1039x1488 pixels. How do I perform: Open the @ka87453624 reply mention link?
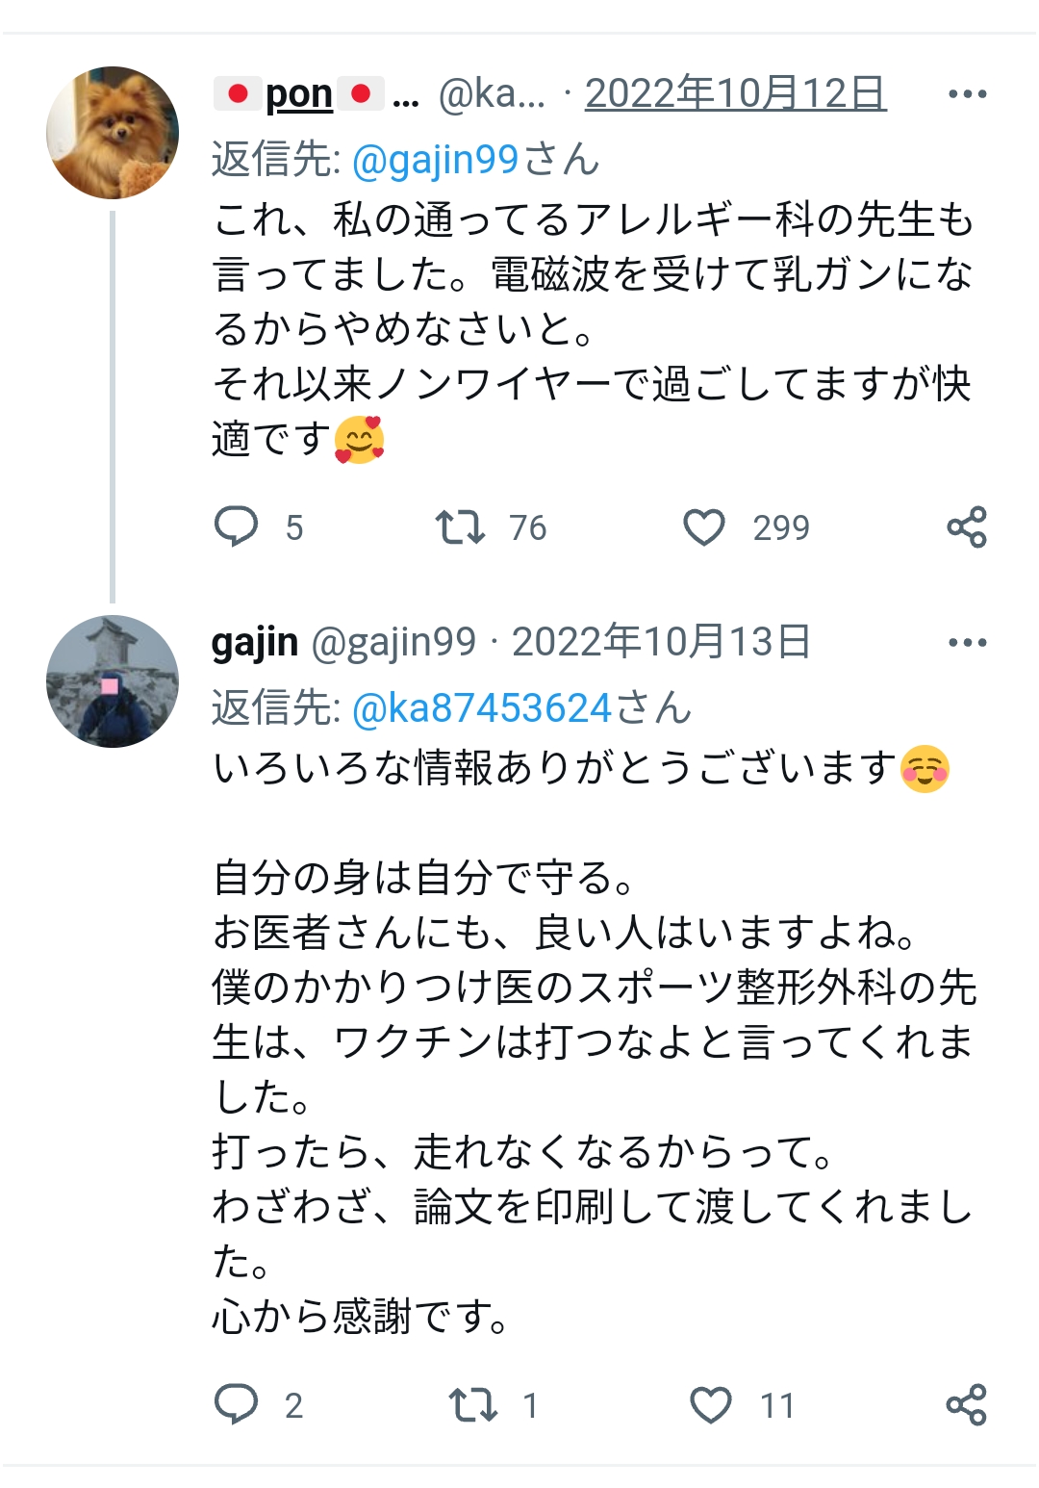[x=482, y=707]
